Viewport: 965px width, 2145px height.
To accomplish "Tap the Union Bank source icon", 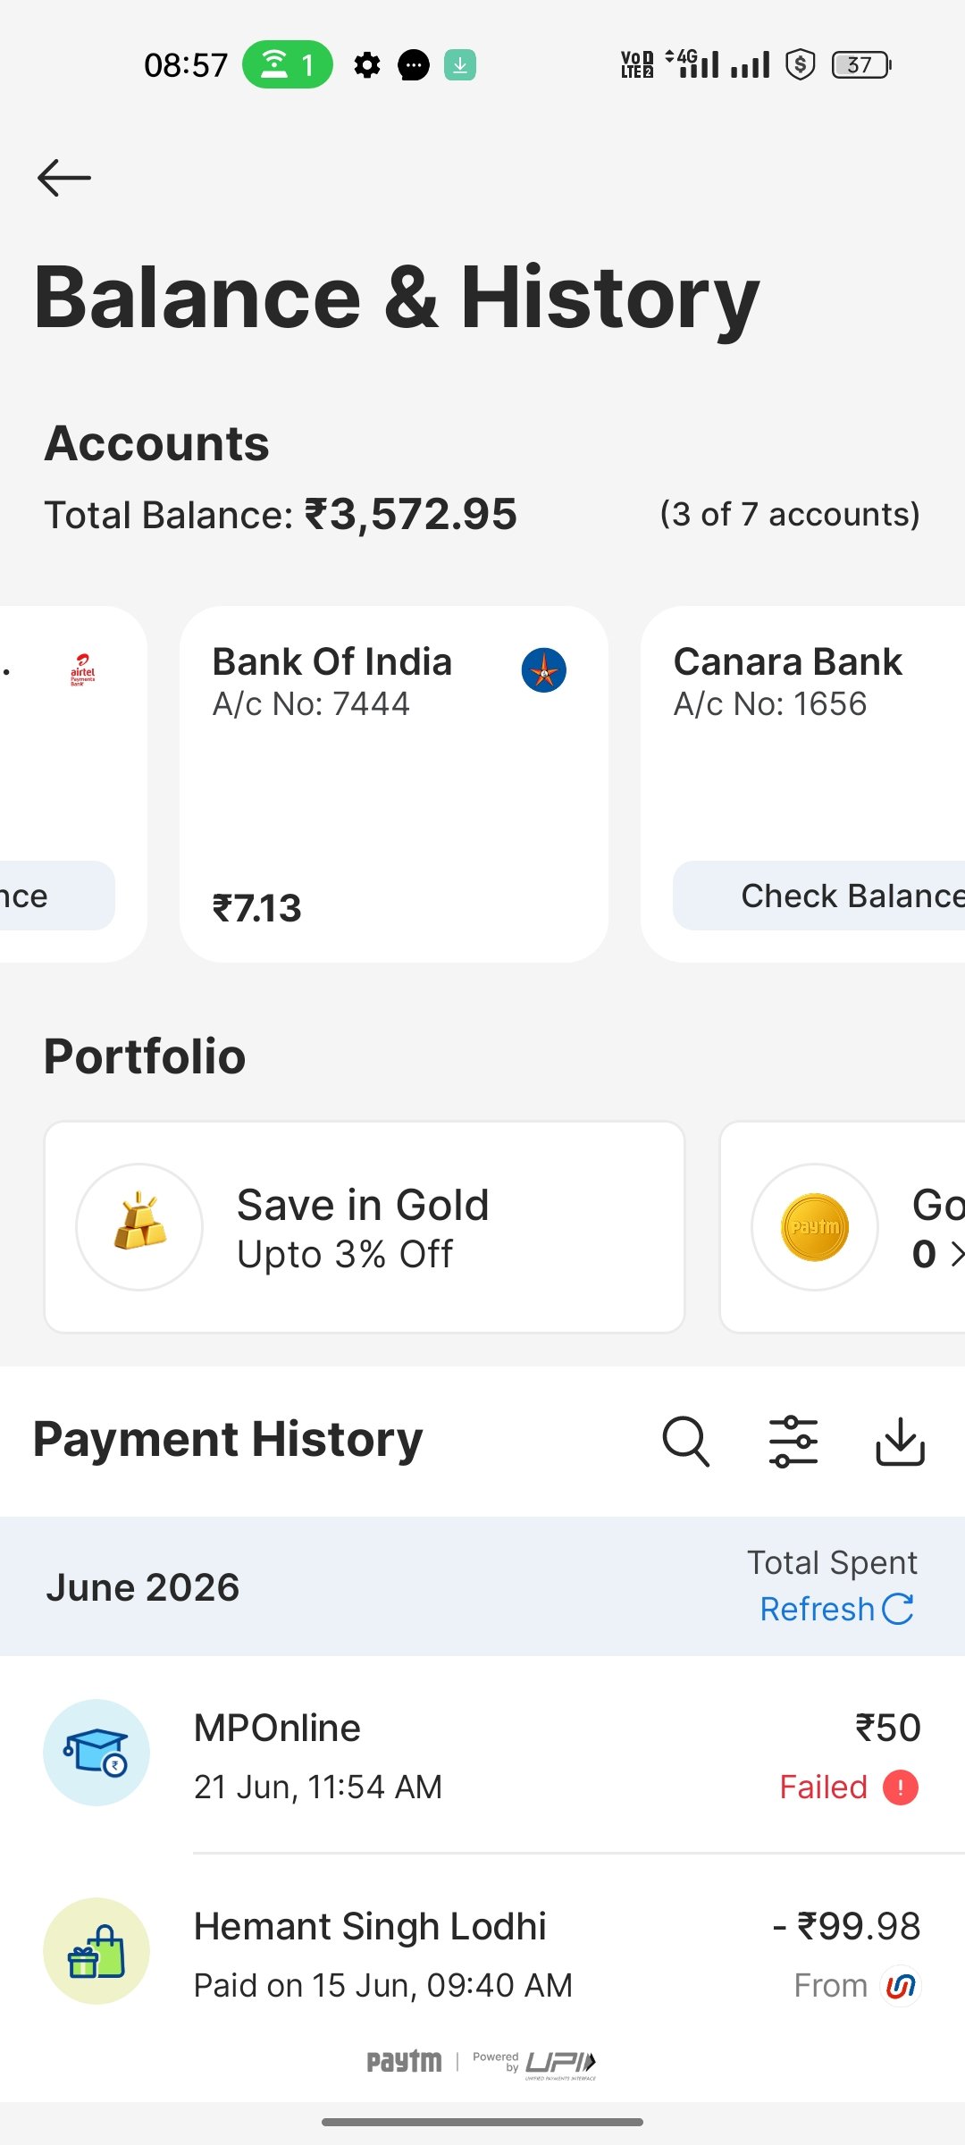I will pos(901,1986).
